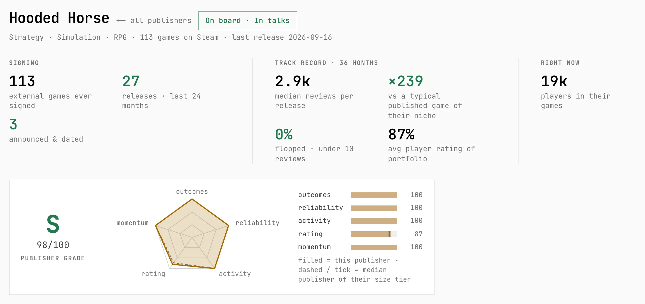This screenshot has height=304, width=645.
Task: Click the '27' releases last 24 months figure
Action: point(131,81)
